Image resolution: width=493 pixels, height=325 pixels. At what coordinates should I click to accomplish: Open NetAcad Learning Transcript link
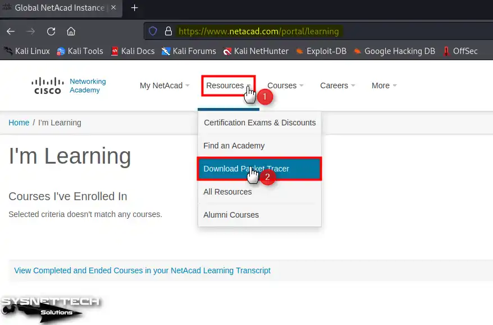(x=142, y=270)
